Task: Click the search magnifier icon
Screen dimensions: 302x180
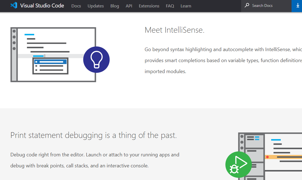Action: tap(247, 5)
